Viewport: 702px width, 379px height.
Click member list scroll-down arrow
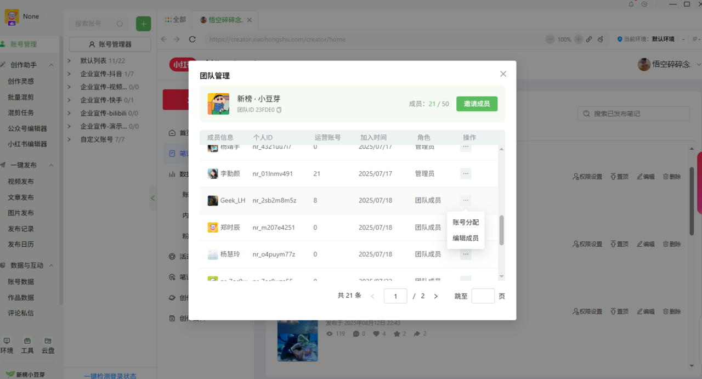click(x=501, y=276)
